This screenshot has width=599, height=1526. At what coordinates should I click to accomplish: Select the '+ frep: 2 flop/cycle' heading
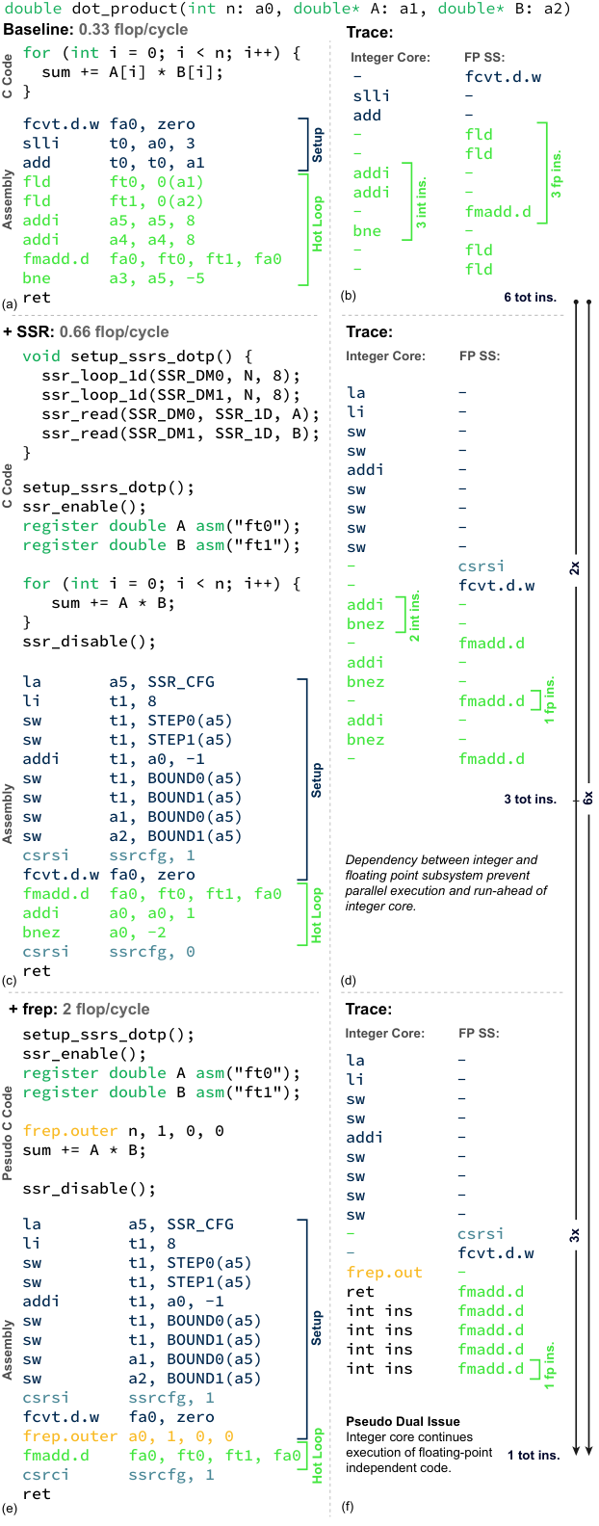(x=79, y=1009)
